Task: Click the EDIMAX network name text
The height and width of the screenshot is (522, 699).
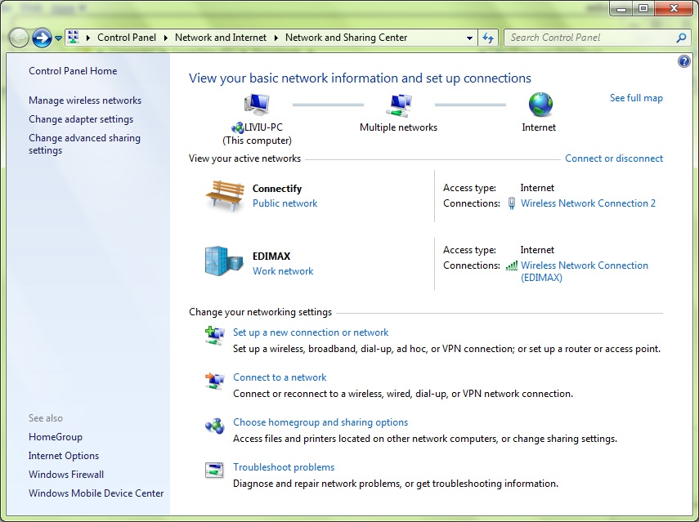Action: click(x=271, y=257)
